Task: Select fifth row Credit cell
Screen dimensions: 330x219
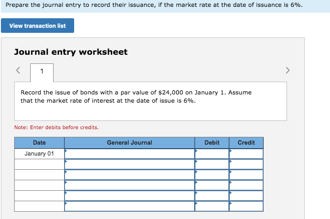Action: click(246, 196)
